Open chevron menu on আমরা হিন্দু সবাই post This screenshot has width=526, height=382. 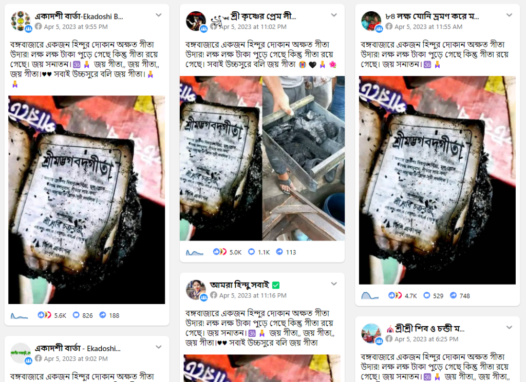click(334, 284)
